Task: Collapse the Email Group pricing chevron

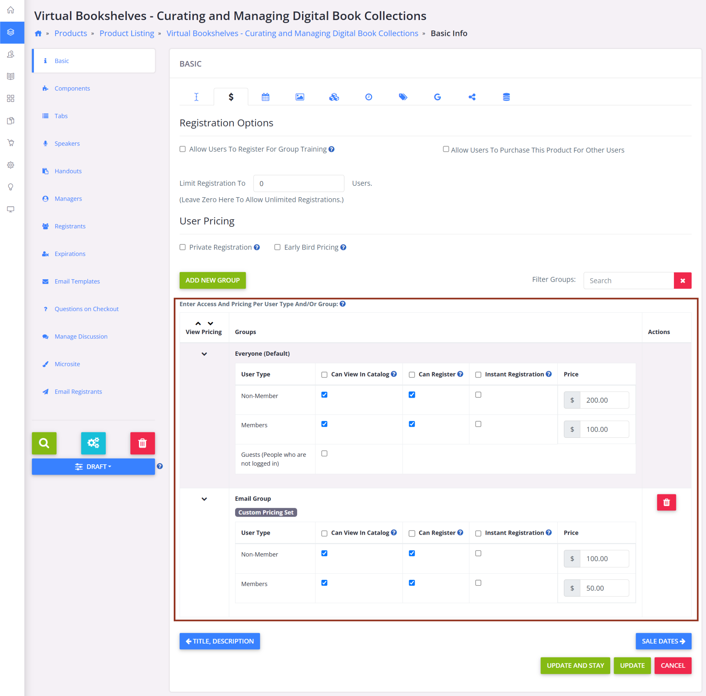Action: 204,499
